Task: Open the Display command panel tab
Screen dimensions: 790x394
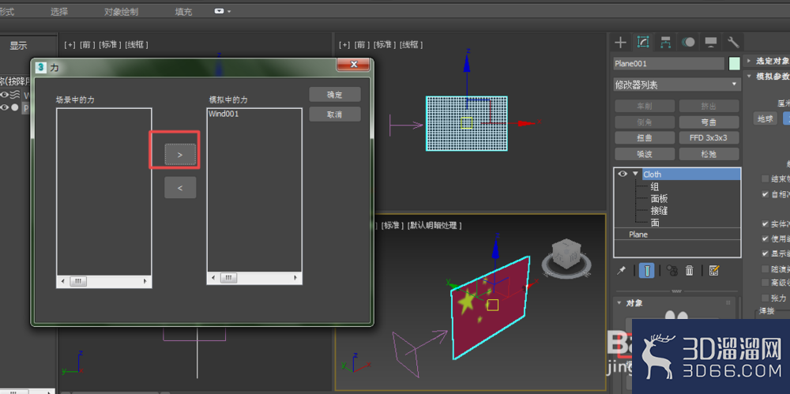Action: tap(711, 43)
